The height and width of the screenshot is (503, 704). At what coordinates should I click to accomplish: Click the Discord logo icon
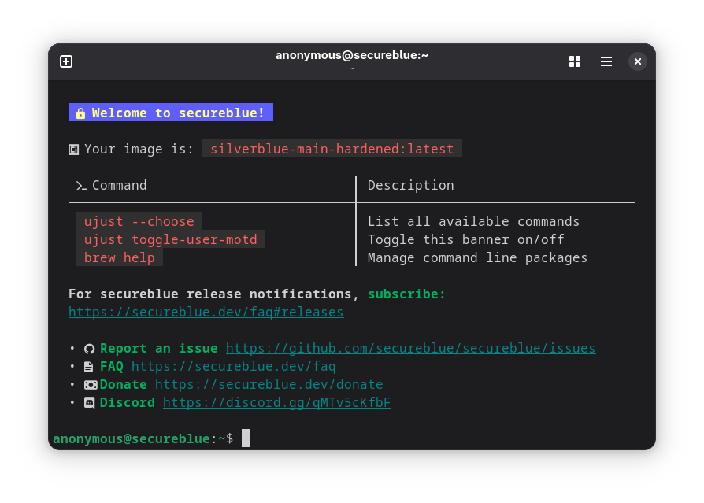coord(90,403)
